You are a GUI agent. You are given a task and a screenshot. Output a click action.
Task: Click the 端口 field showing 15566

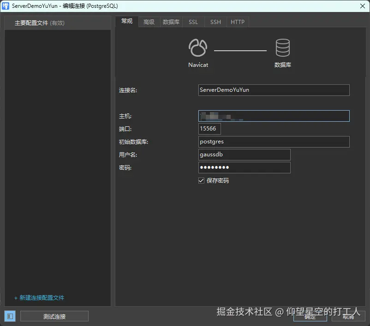tap(209, 129)
